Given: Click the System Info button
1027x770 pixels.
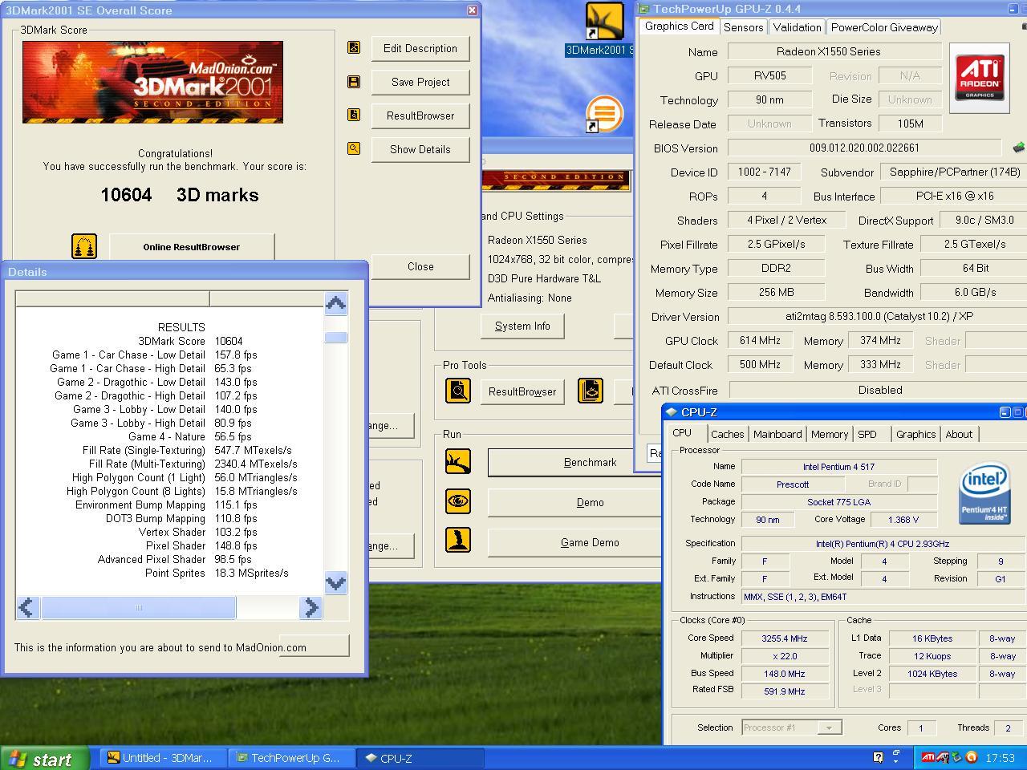Looking at the screenshot, I should click(522, 326).
